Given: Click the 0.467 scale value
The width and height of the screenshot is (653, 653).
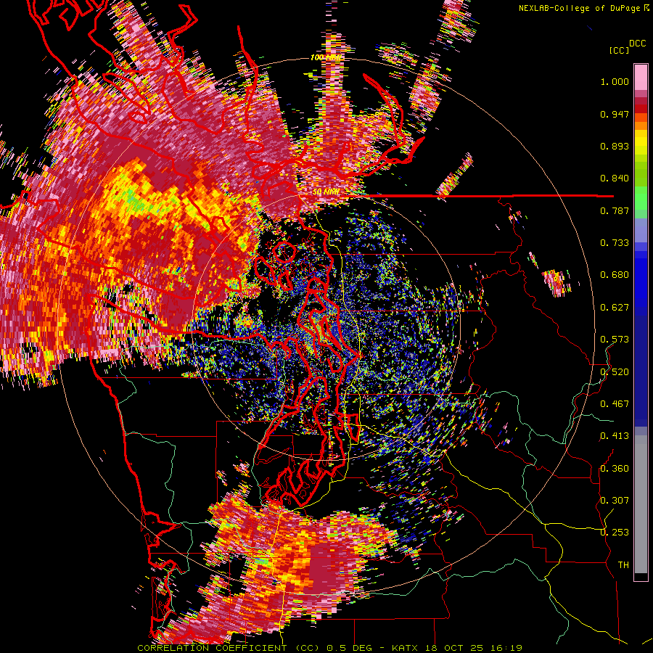Looking at the screenshot, I should [615, 404].
